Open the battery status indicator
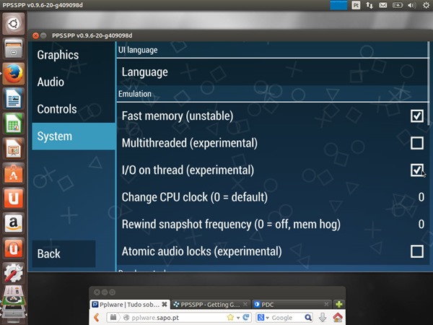The width and height of the screenshot is (433, 325). pyautogui.click(x=398, y=5)
